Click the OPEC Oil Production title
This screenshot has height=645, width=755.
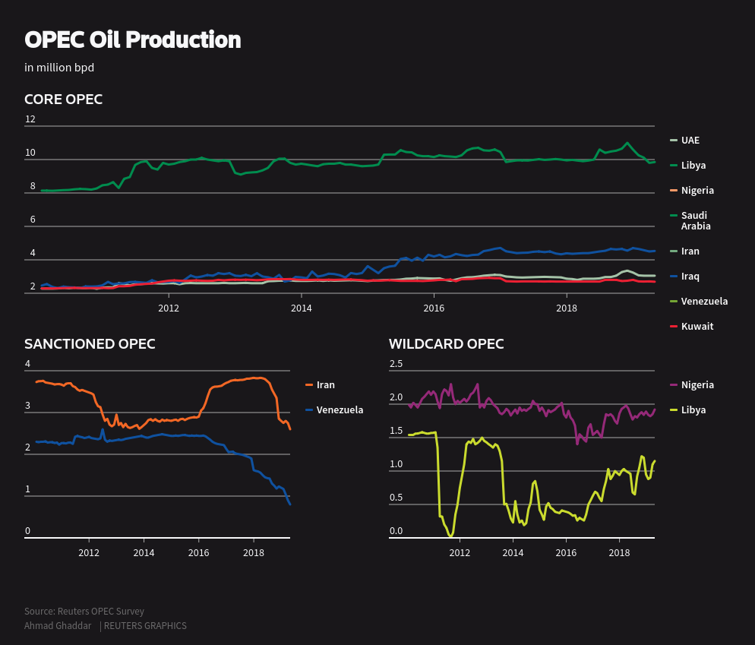coord(132,40)
